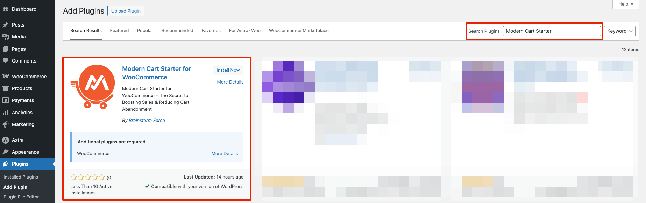Go to Installed Plugins submenu

point(21,177)
